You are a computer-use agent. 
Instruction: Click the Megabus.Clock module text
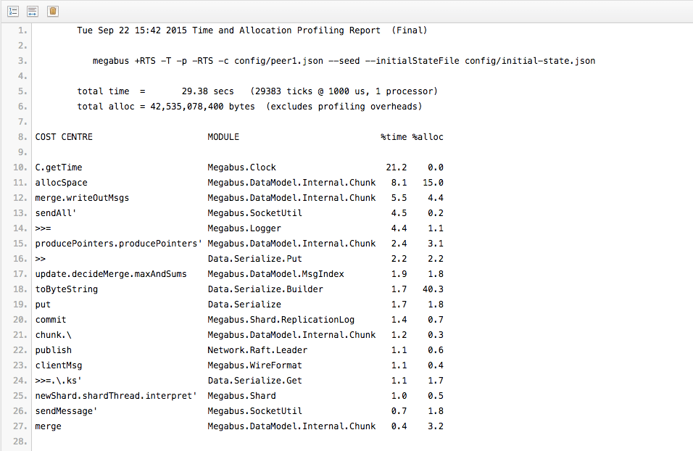pyautogui.click(x=242, y=167)
